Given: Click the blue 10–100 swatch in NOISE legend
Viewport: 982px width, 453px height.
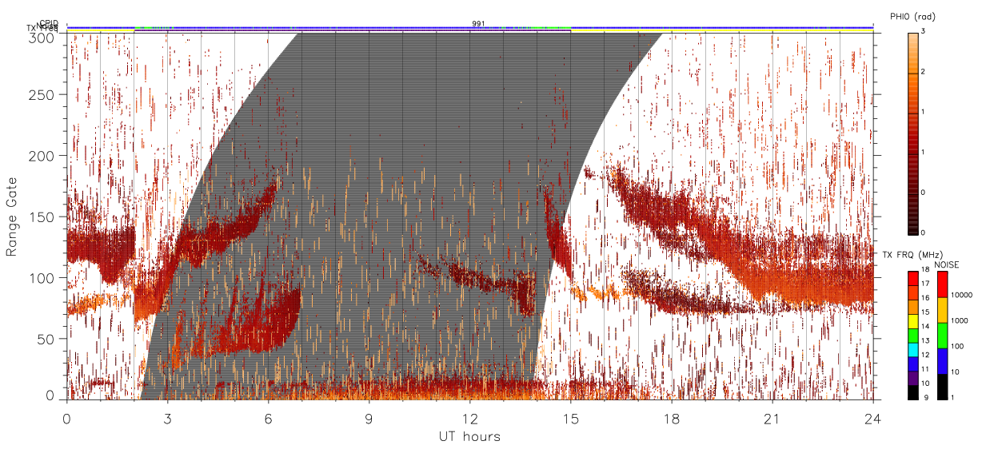Looking at the screenshot, I should click(942, 360).
